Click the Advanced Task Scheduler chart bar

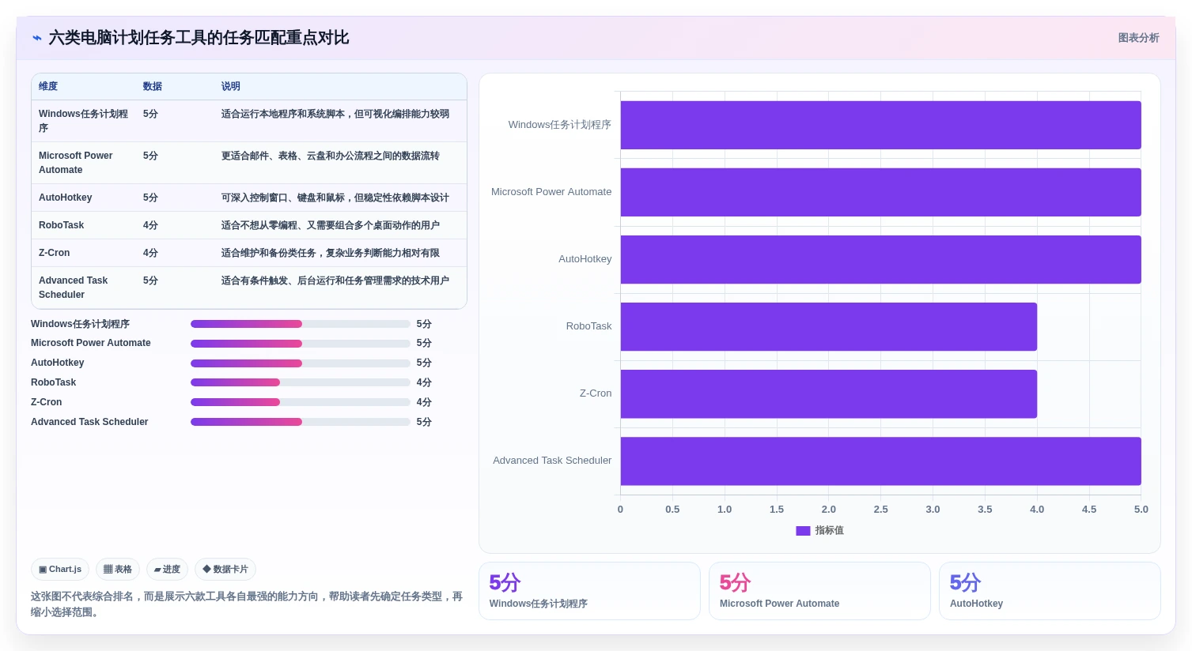coord(880,461)
